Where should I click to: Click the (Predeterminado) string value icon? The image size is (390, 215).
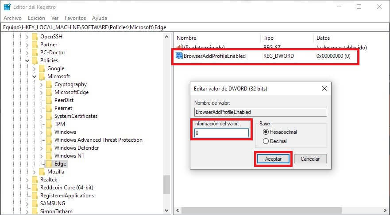coord(179,47)
